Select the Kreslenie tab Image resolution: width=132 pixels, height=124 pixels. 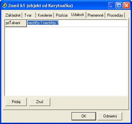(45, 15)
